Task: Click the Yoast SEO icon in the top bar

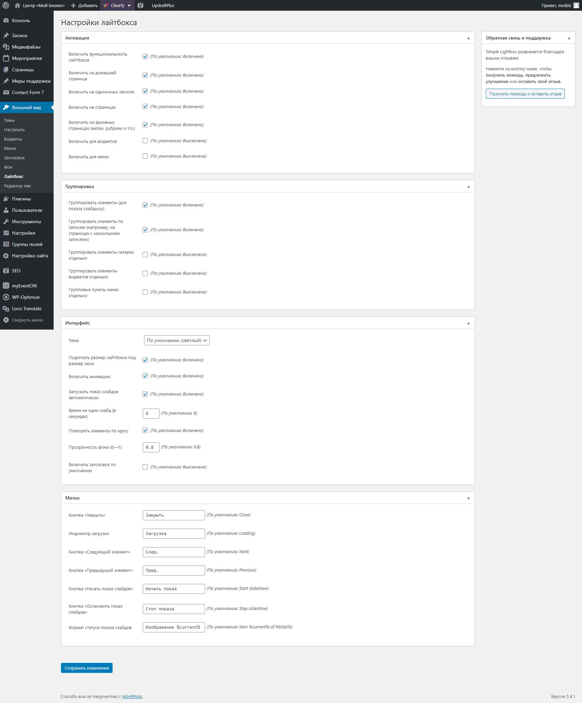Action: coord(140,5)
